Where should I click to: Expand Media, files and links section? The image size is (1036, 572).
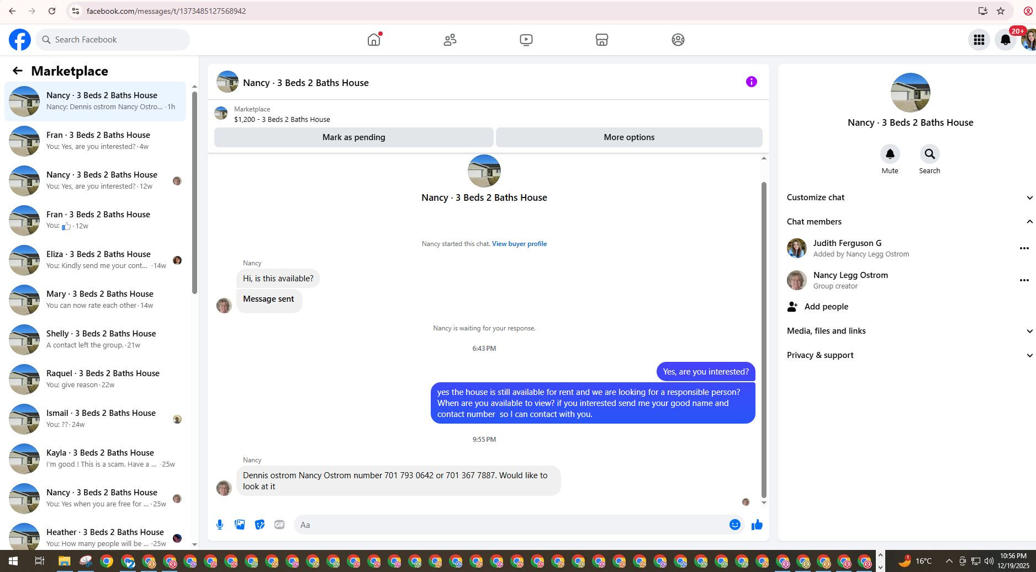(x=909, y=331)
